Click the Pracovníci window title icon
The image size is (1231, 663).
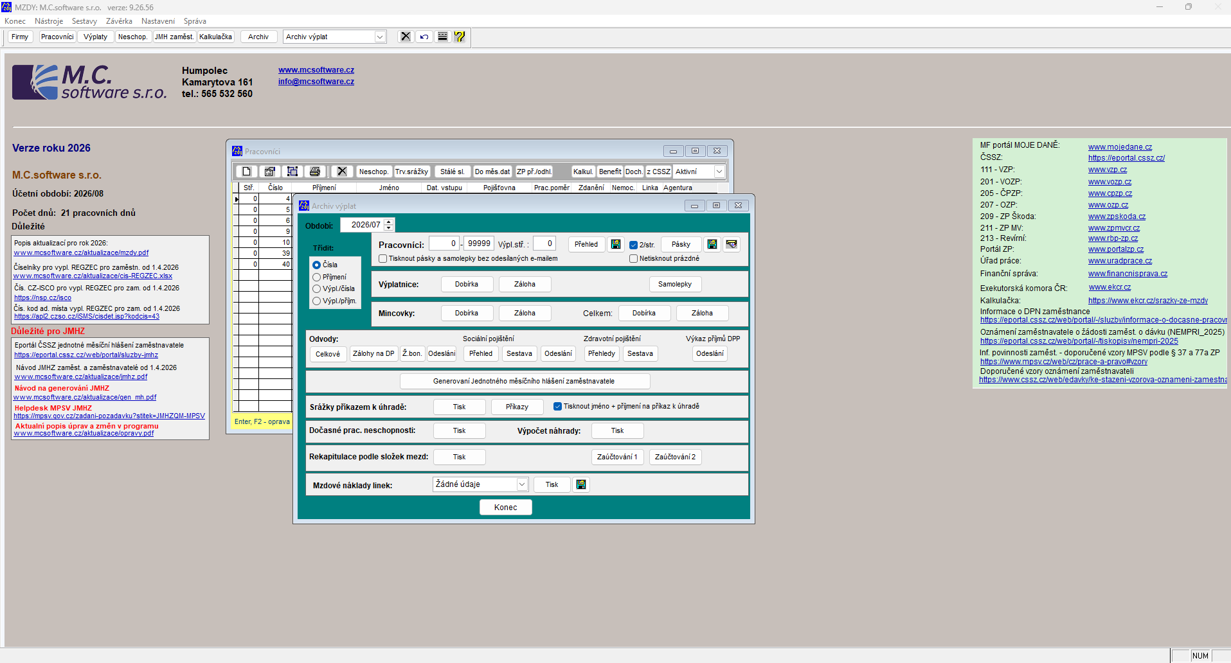[237, 151]
